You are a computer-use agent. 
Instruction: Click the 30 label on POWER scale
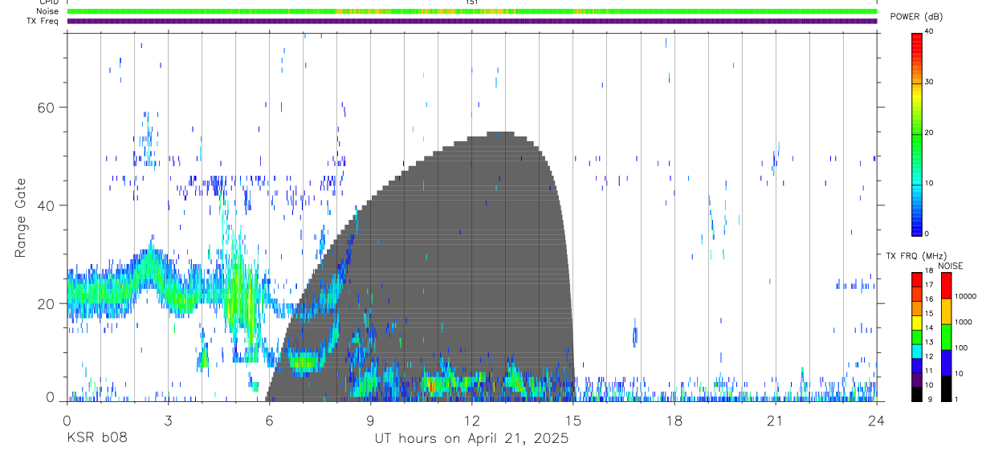tap(930, 82)
